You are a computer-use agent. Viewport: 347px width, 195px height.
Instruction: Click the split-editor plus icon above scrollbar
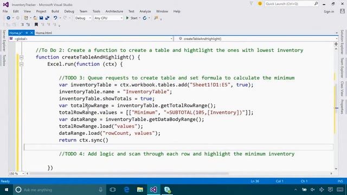(x=336, y=44)
